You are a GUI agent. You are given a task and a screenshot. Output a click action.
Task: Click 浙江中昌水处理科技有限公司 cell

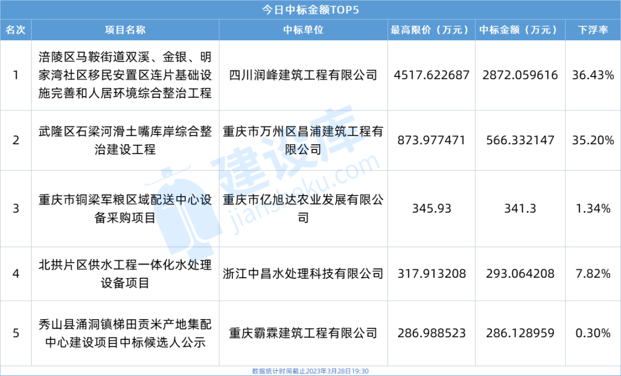click(303, 274)
